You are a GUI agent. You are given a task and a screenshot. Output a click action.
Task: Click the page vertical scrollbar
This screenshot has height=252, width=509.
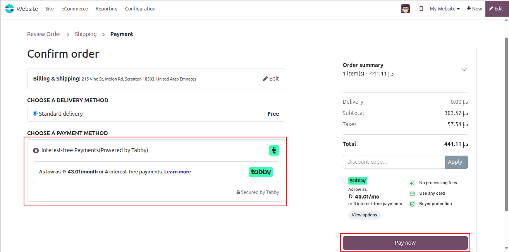click(506, 124)
